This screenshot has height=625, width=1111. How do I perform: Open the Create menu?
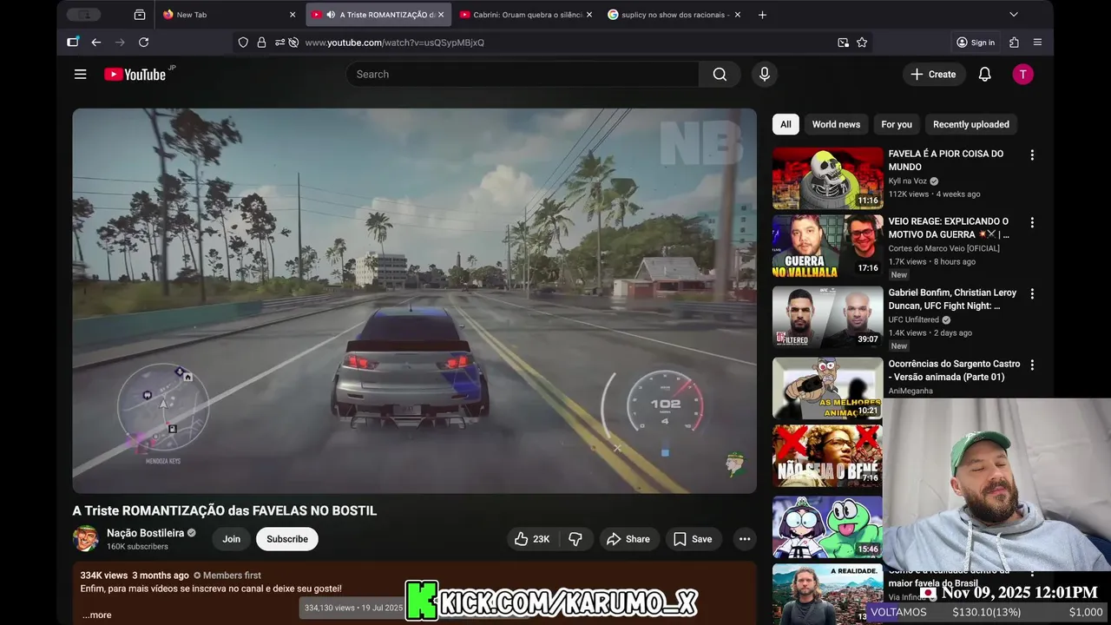click(932, 75)
